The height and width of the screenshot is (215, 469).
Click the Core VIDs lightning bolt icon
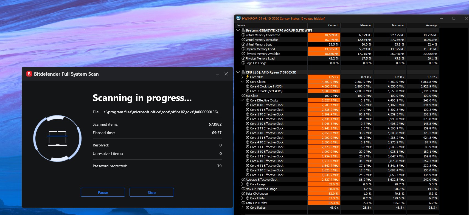247,77
